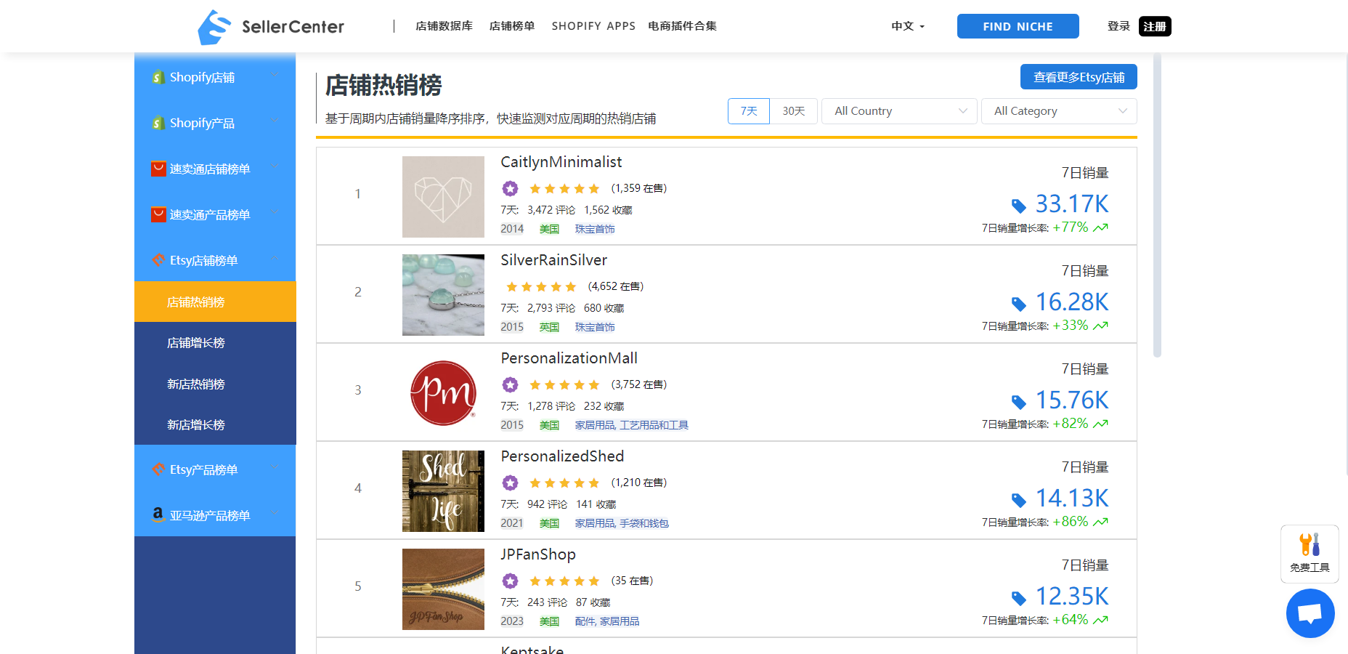
Task: Switch to the 30天 period toggle
Action: pyautogui.click(x=793, y=111)
